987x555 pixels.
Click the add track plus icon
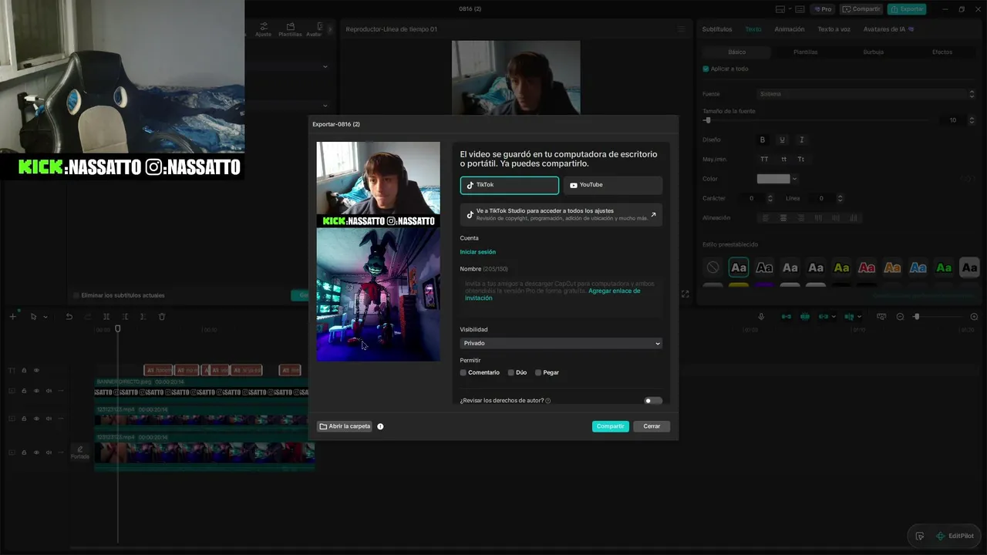point(12,317)
